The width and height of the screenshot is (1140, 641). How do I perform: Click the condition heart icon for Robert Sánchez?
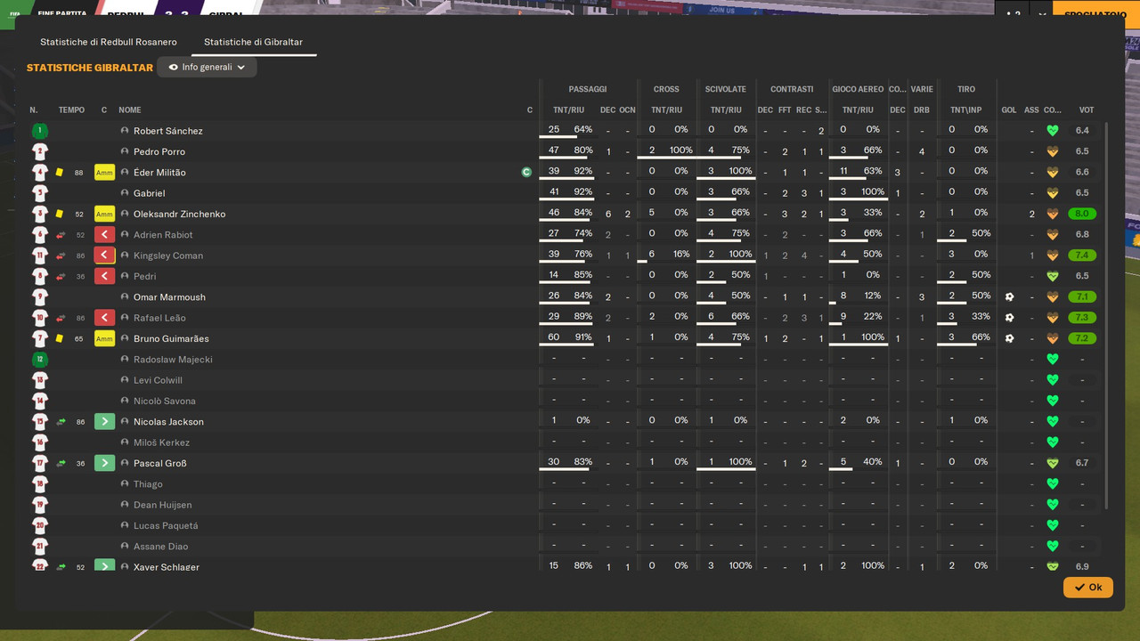tap(1052, 131)
